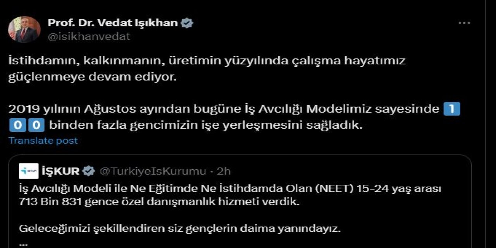Select the 'Translate post' link

tap(43, 140)
